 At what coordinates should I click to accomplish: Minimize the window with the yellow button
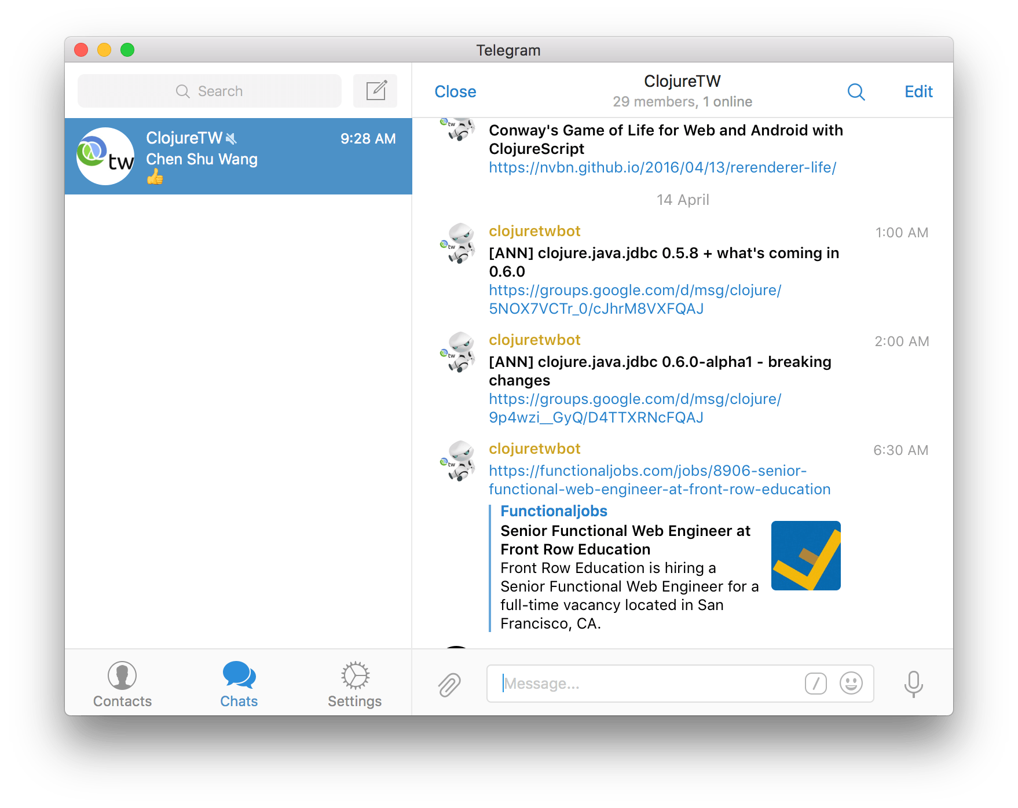(104, 50)
